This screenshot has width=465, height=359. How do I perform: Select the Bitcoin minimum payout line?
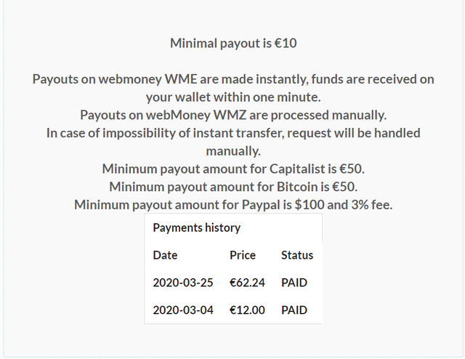(233, 187)
